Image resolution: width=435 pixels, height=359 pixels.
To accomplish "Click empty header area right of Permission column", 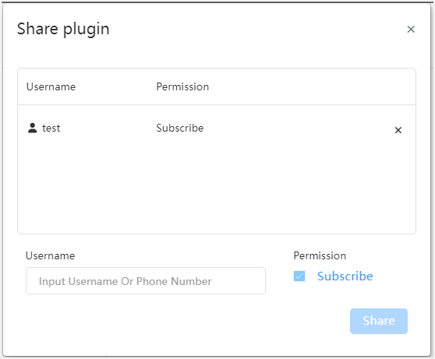I will click(311, 86).
